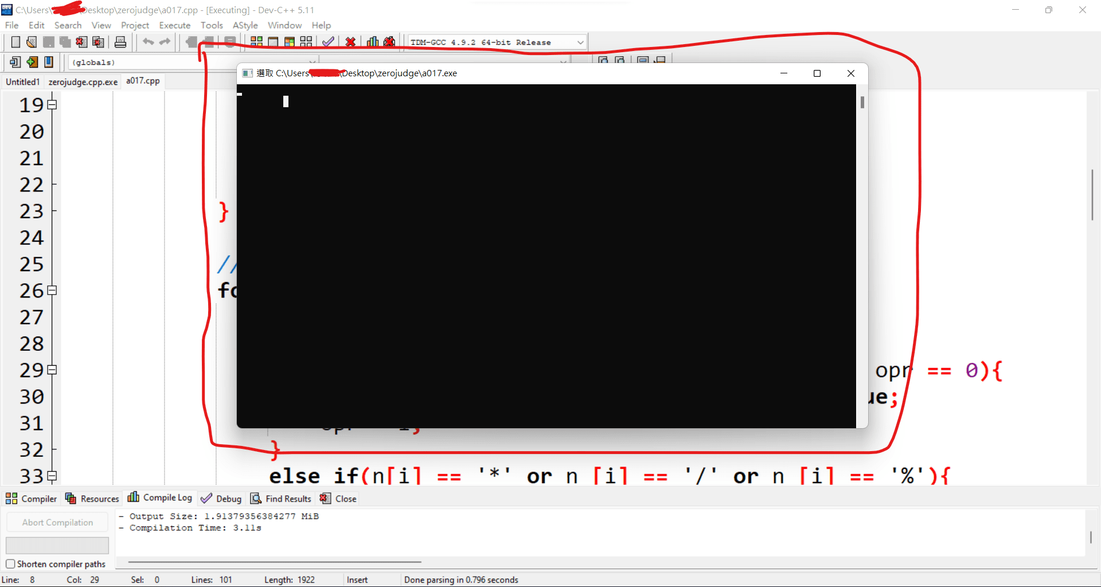Start debugging via the checkmark toolbar icon

(x=328, y=41)
